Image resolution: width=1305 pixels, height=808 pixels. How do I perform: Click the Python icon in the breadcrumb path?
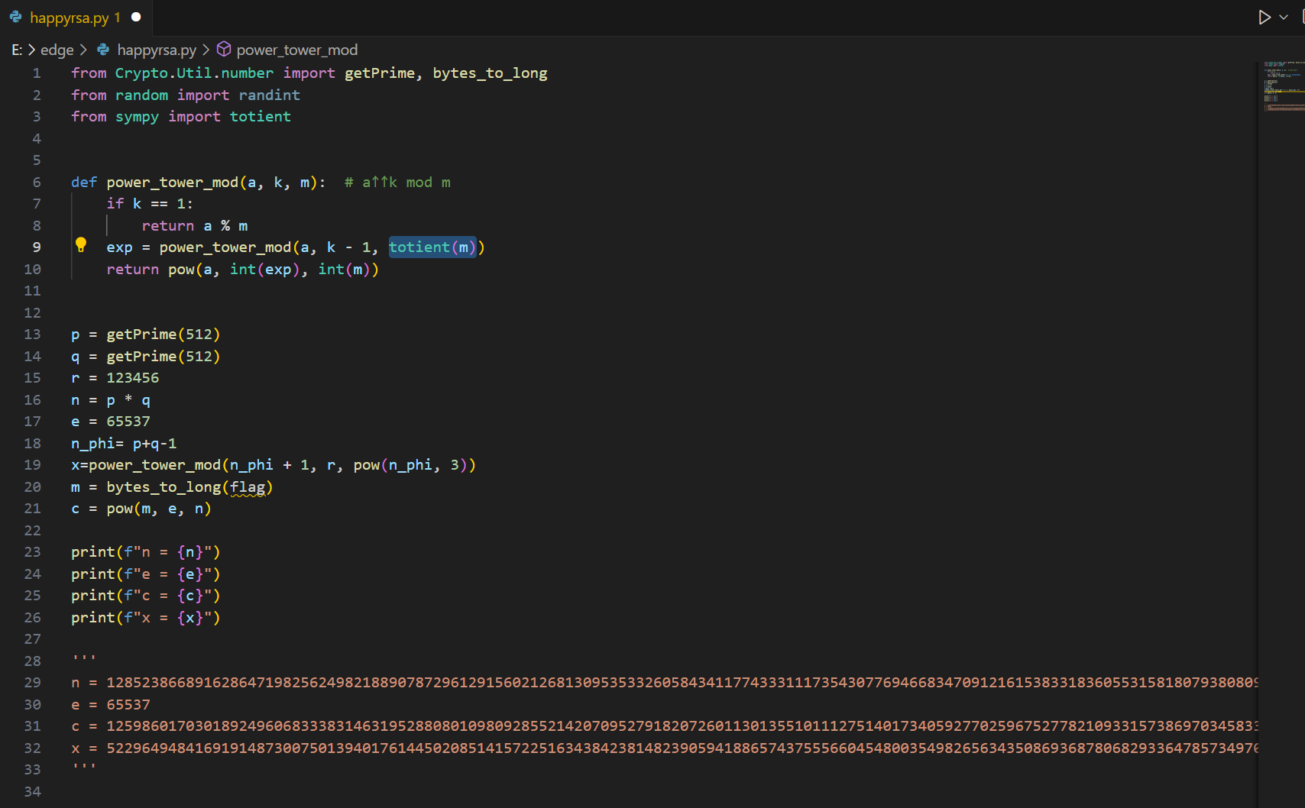click(x=103, y=50)
